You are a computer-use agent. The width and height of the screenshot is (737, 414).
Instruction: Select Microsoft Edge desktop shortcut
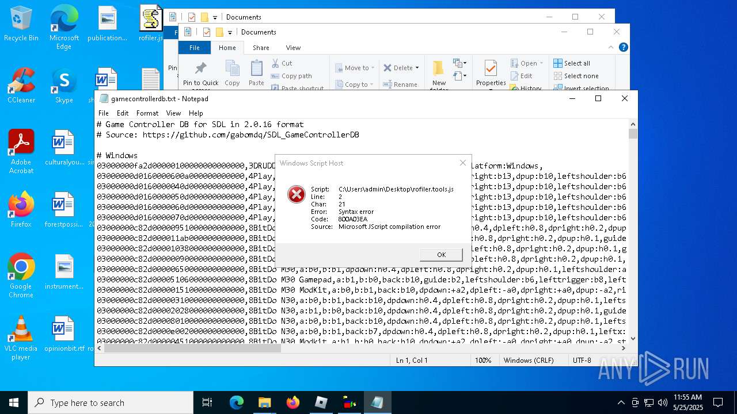64,27
